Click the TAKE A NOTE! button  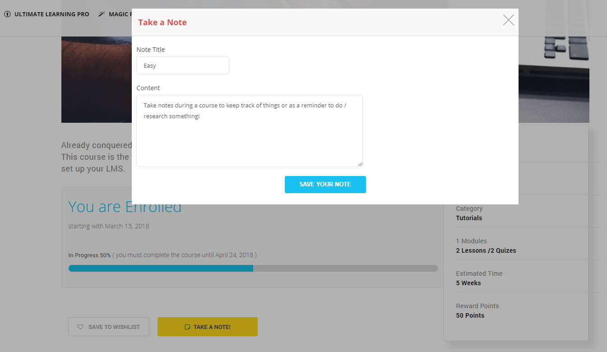207,326
